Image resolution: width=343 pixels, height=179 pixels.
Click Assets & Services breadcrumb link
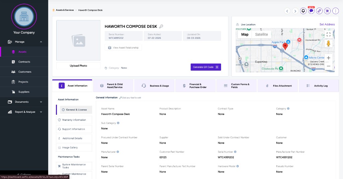(65, 10)
